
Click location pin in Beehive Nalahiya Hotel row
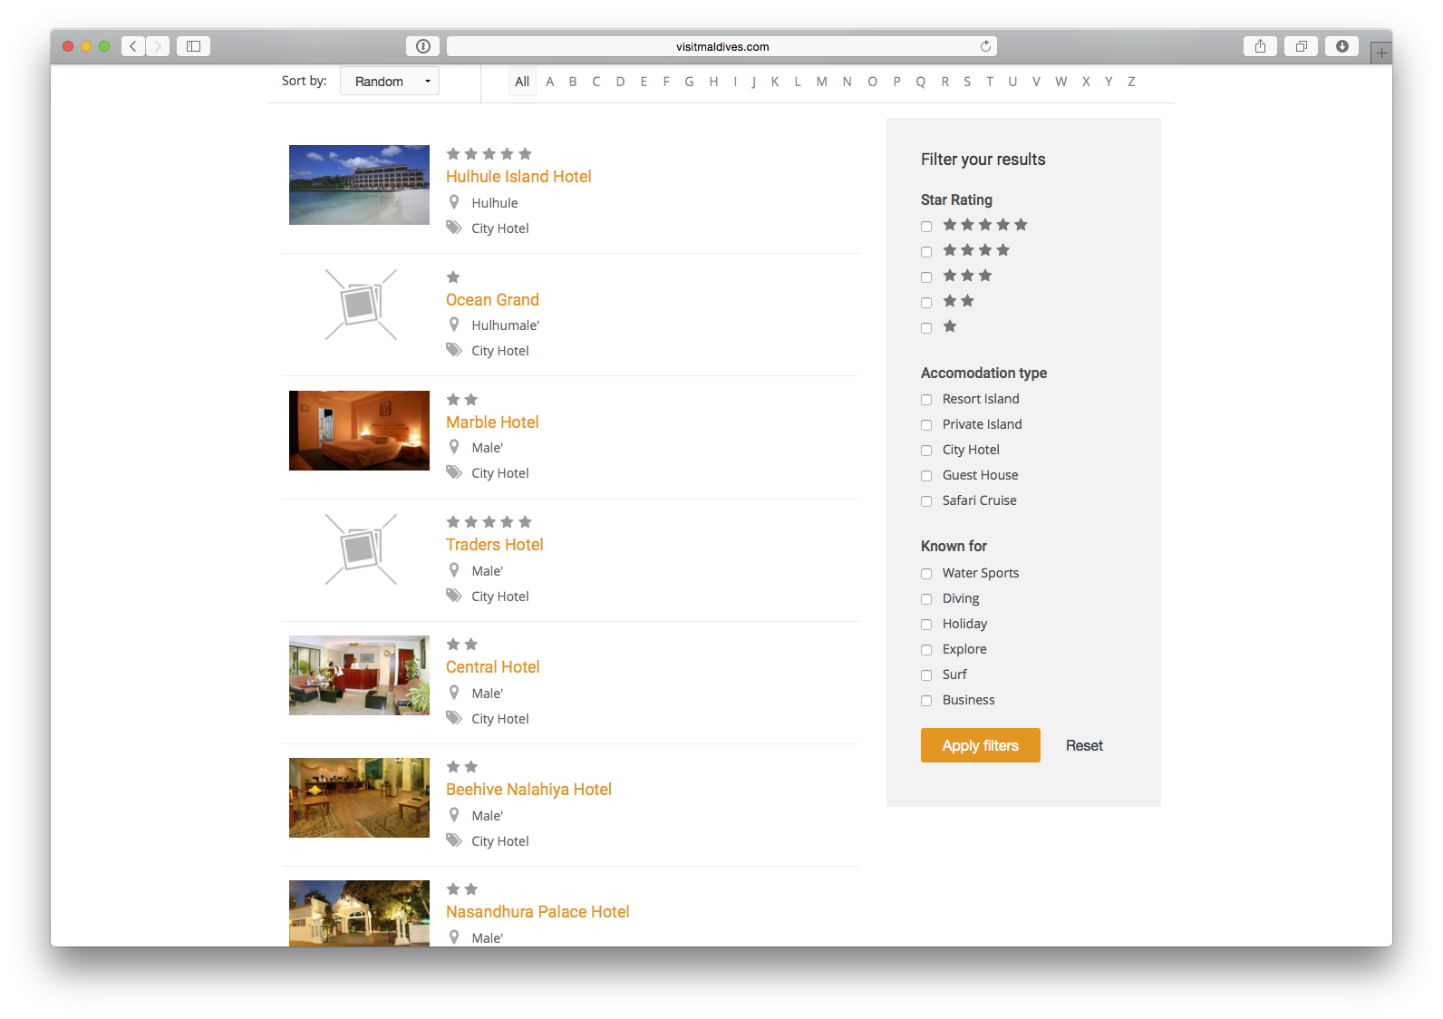click(454, 815)
